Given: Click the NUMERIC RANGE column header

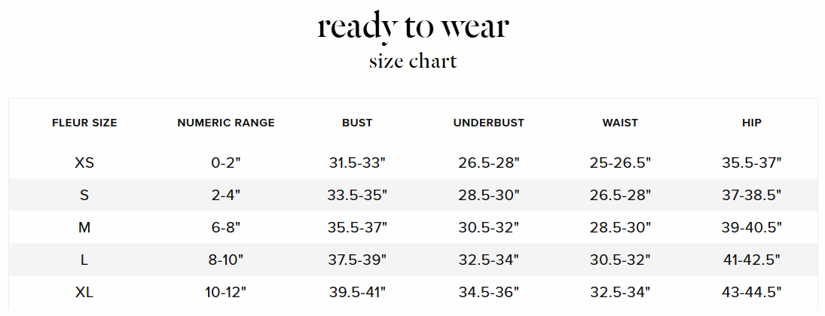Looking at the screenshot, I should coord(226,123).
